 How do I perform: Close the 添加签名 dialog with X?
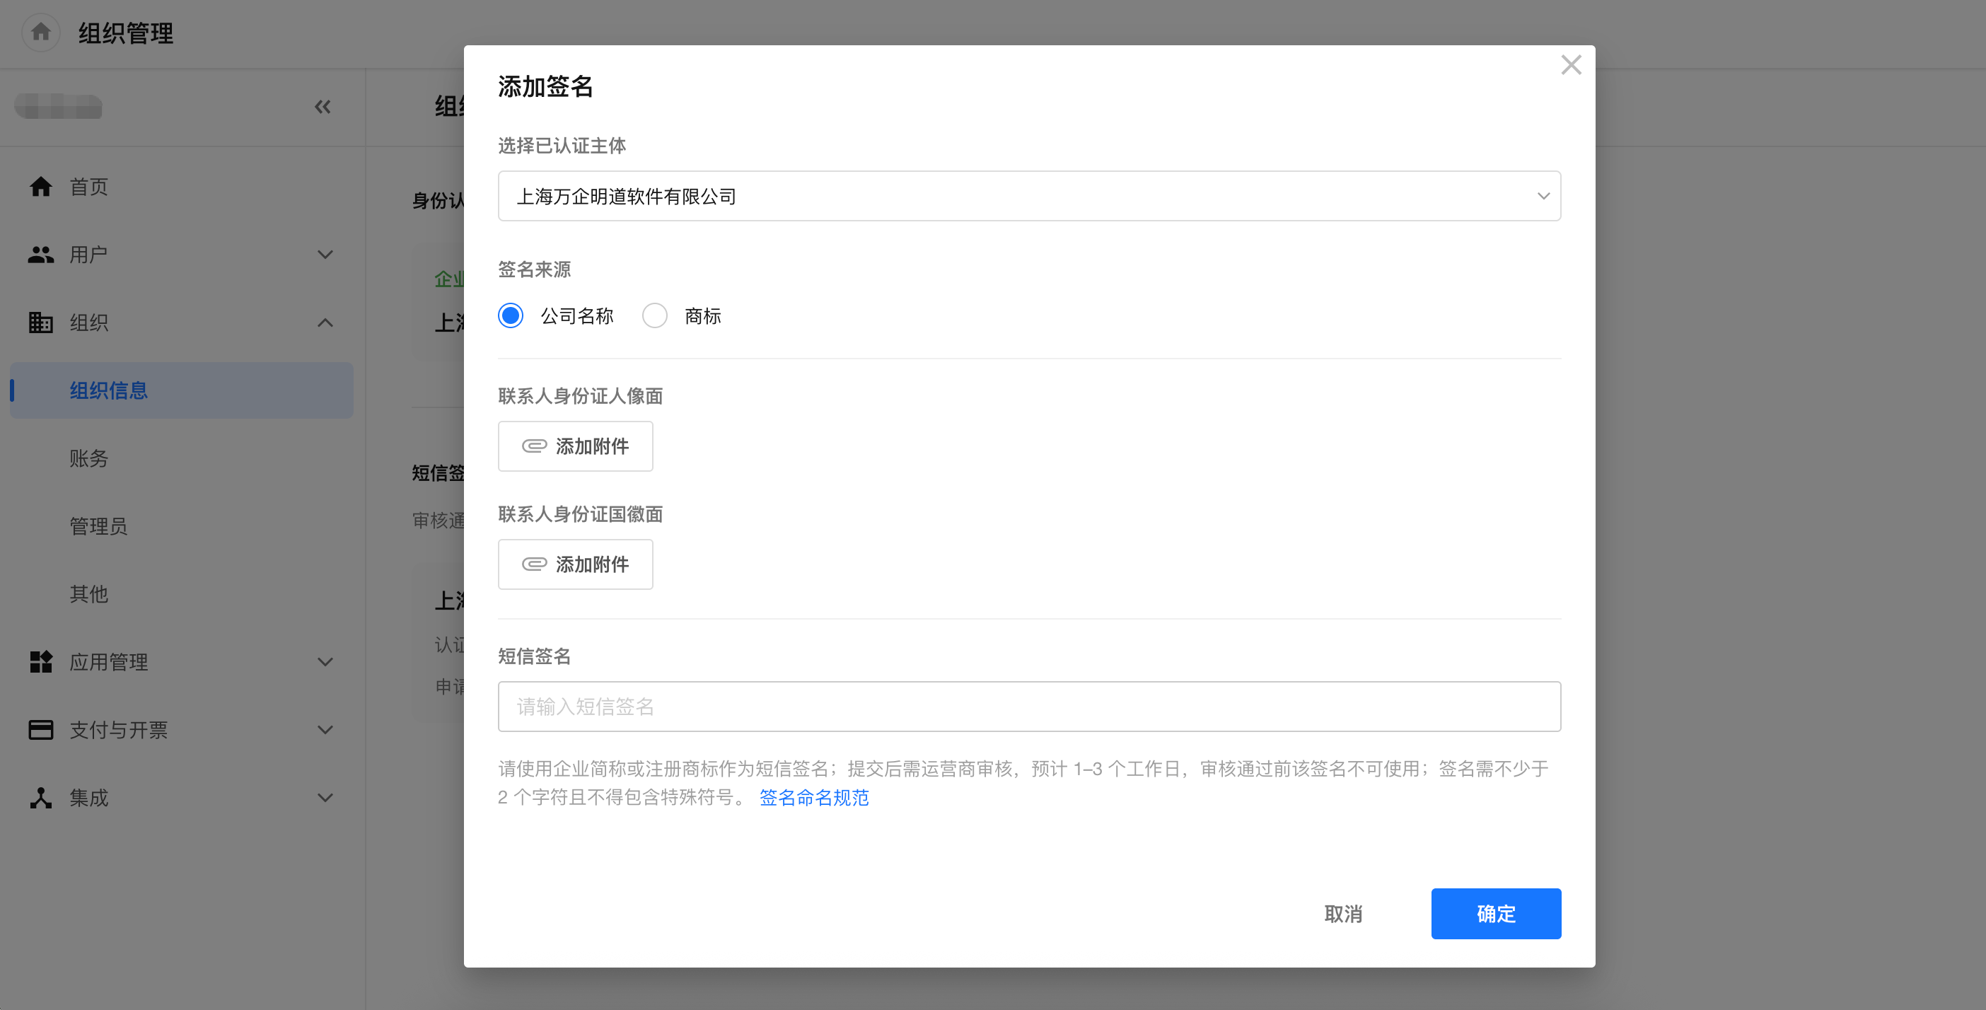pos(1570,65)
